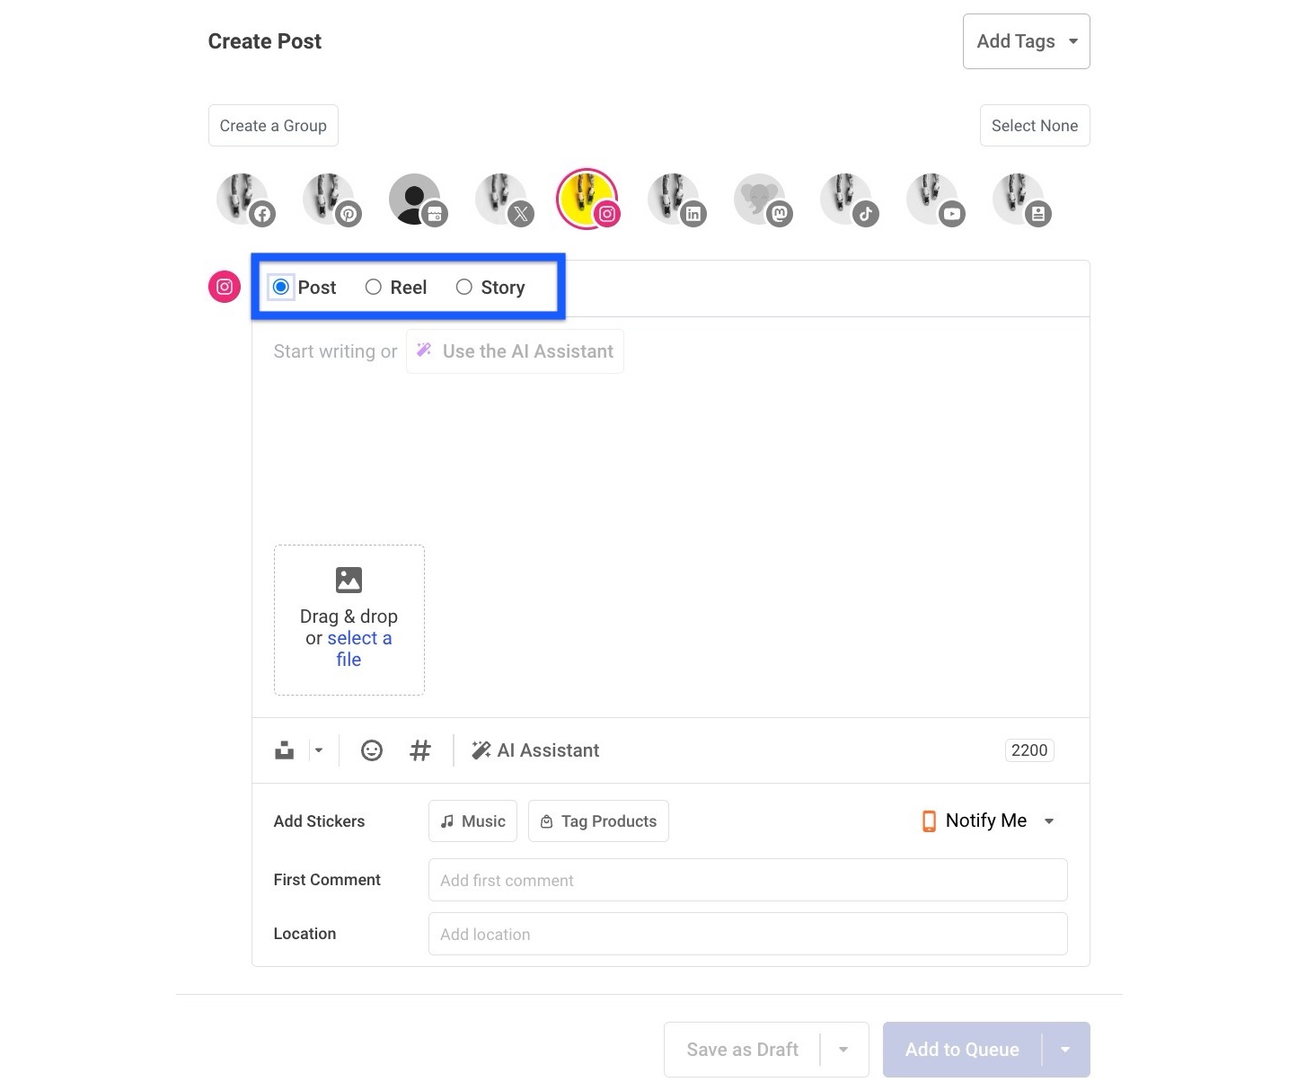Select the Mastodon account avatar
This screenshot has width=1315, height=1091.
(x=761, y=199)
